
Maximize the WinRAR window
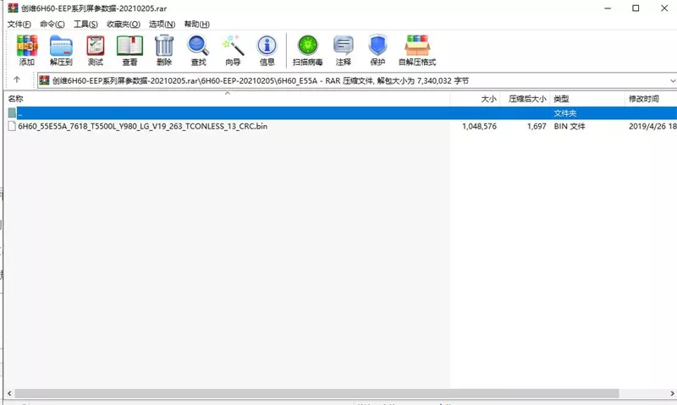tap(636, 8)
